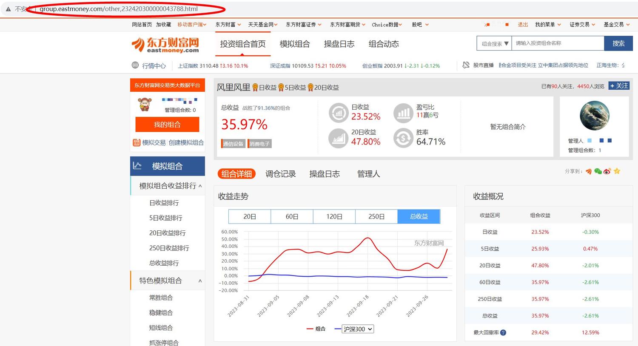
Task: Click the globe icon beside 行情中心
Action: coord(135,65)
